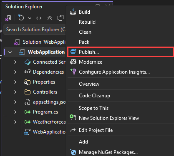Click the appsettings.json file icon

click(27, 102)
